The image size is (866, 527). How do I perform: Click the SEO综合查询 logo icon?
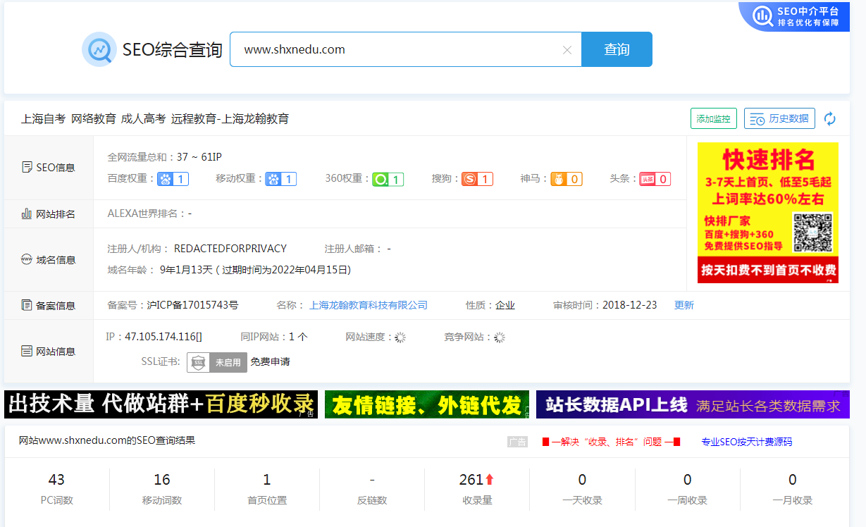point(99,49)
